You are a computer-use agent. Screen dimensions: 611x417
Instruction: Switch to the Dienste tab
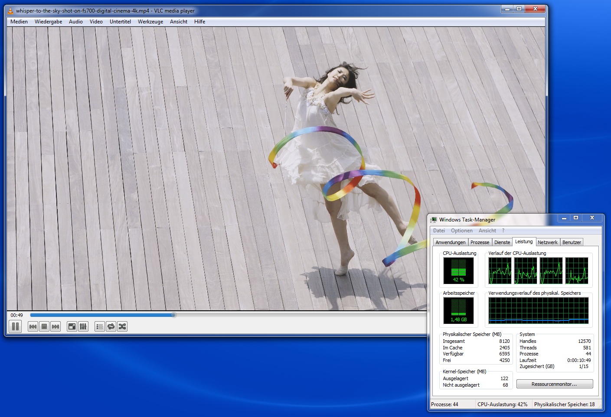pos(502,242)
